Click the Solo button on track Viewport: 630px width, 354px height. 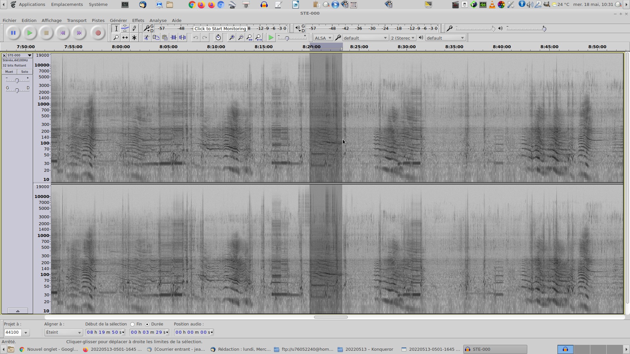click(25, 72)
